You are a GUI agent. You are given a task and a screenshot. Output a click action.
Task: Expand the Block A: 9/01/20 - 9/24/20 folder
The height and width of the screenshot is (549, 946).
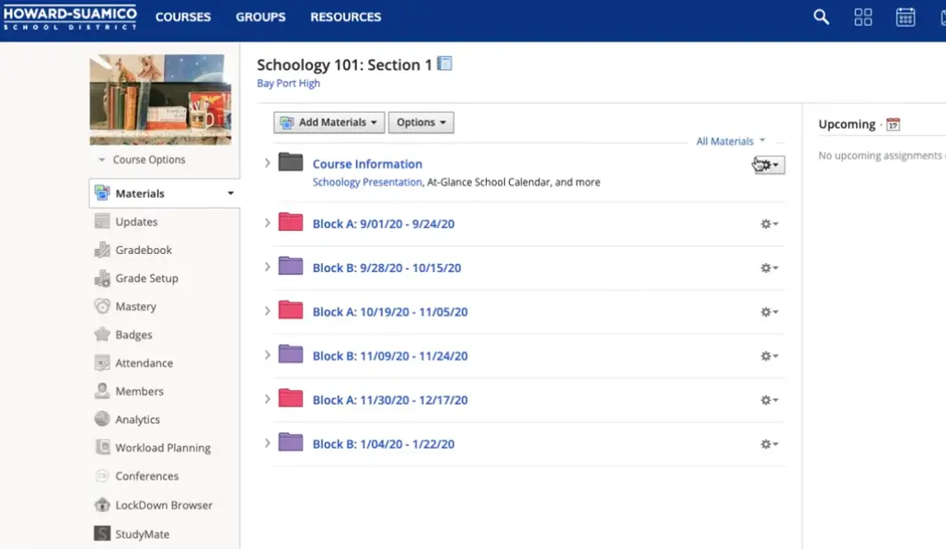pos(267,223)
